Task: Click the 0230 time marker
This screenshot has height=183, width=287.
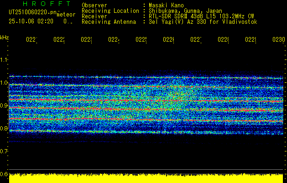Action: click(279, 39)
